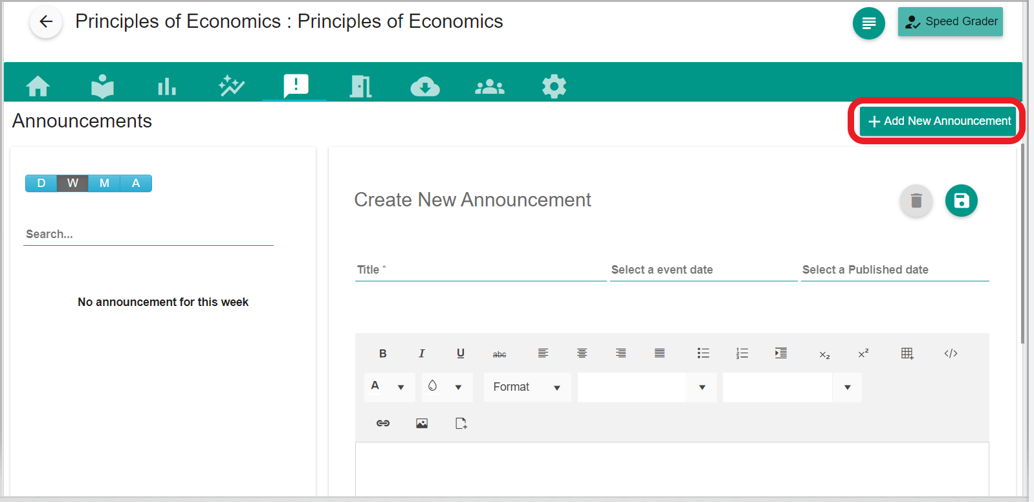Viewport: 1034px width, 502px height.
Task: Click the trash delete icon
Action: (x=916, y=201)
